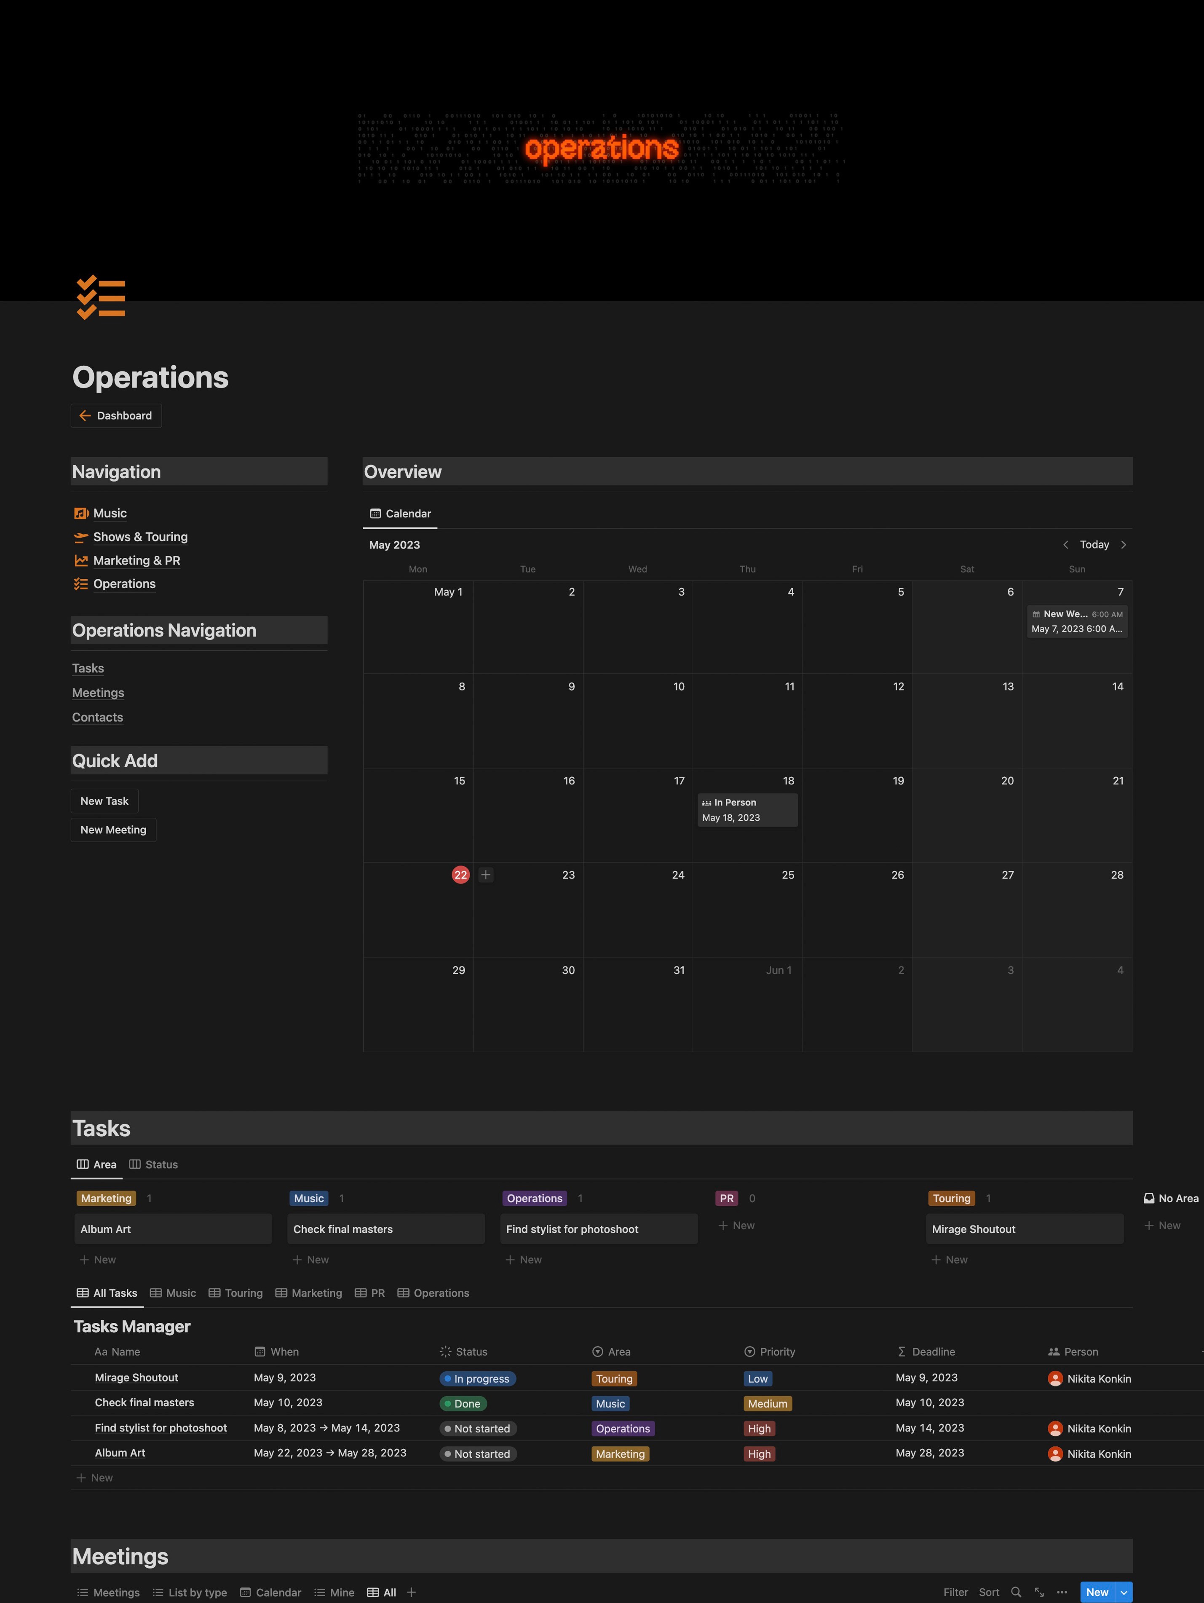This screenshot has width=1204, height=1603.
Task: Switch Tasks board to Status tab
Action: (x=154, y=1164)
